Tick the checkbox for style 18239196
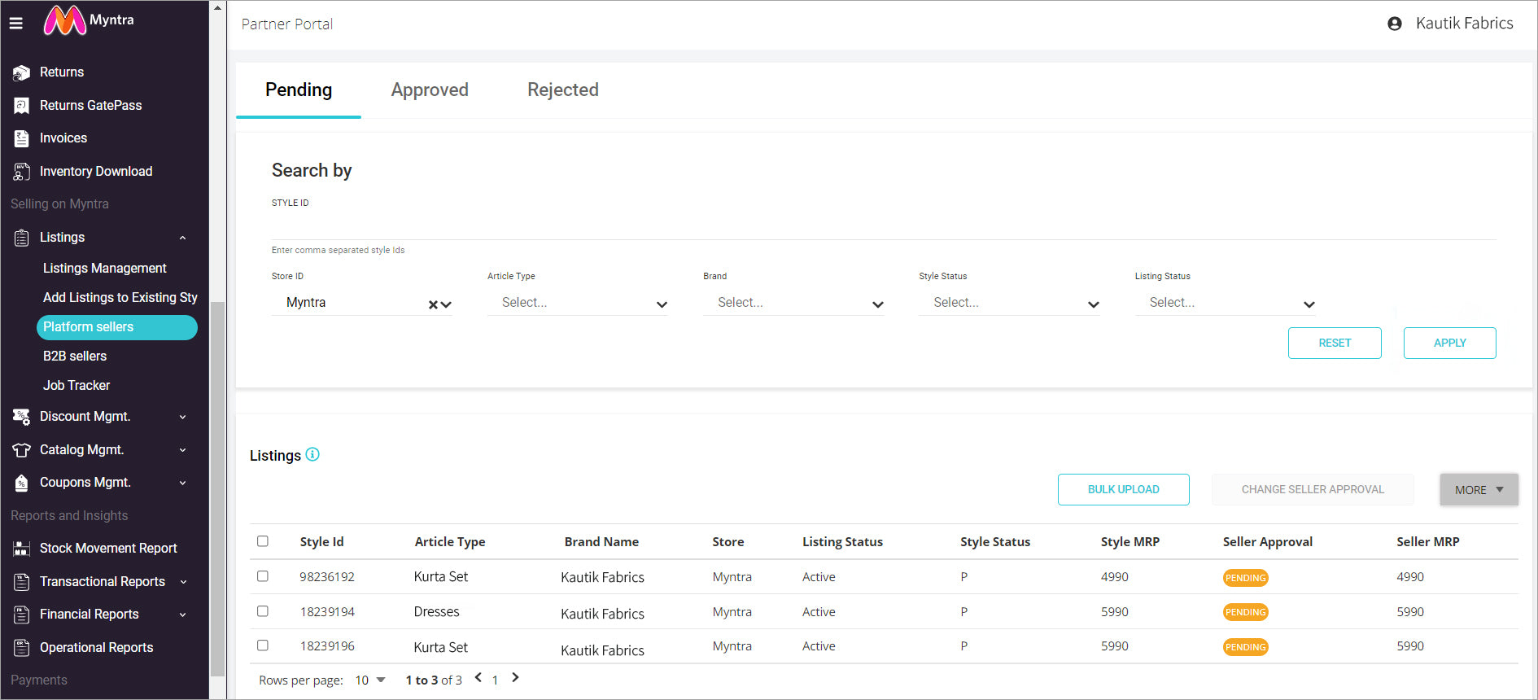The image size is (1538, 700). click(263, 645)
